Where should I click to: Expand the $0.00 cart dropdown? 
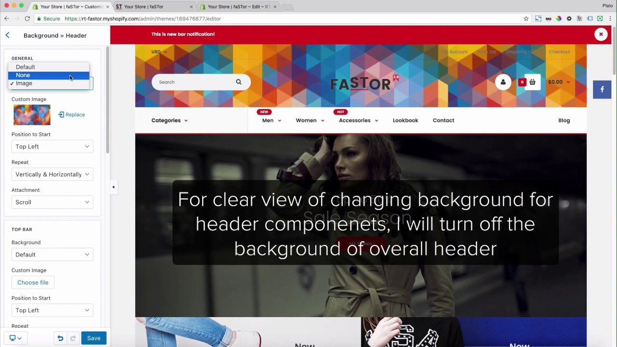coord(559,82)
